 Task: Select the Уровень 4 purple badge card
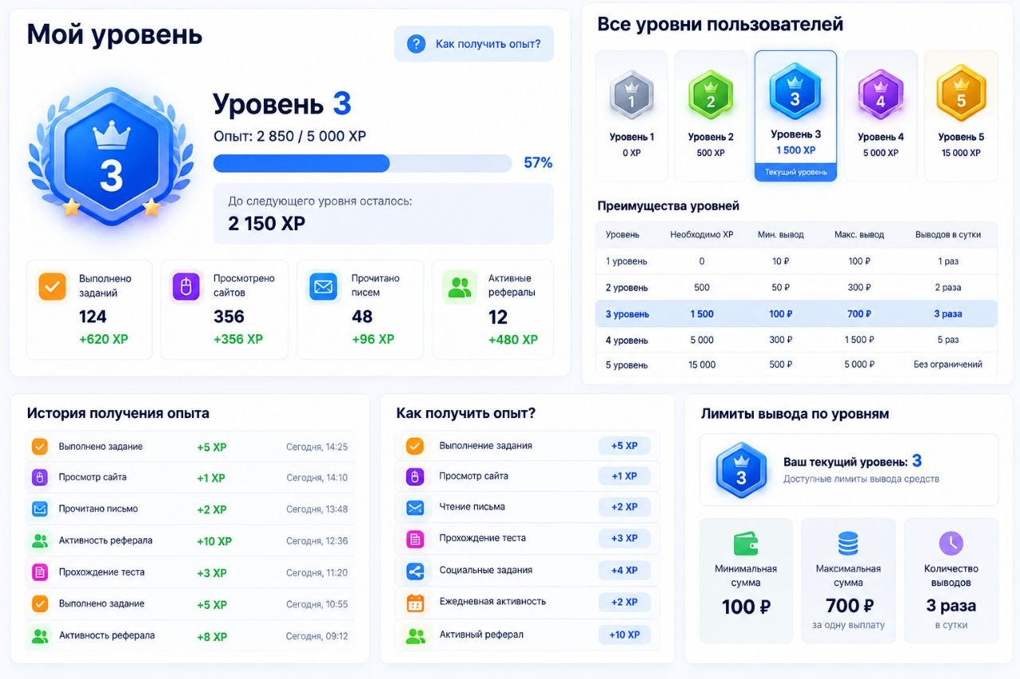(x=881, y=115)
